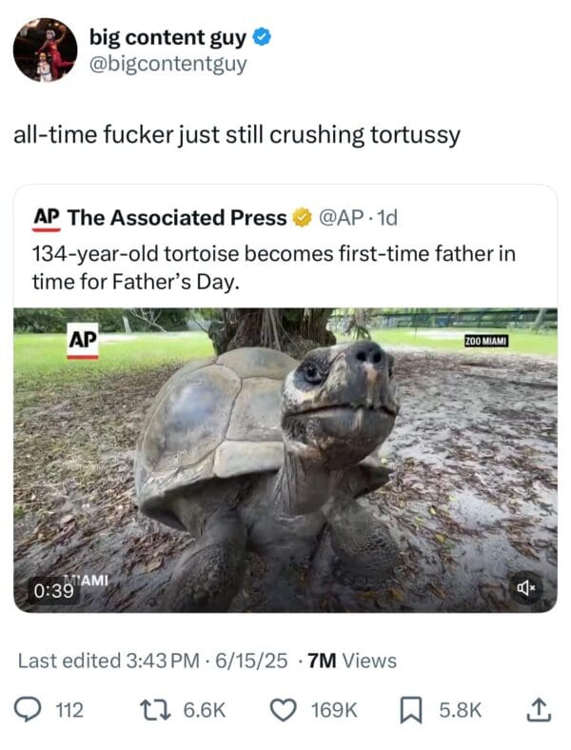Click the blue verified badge by big content guy
Image resolution: width=571 pixels, height=750 pixels.
point(264,38)
